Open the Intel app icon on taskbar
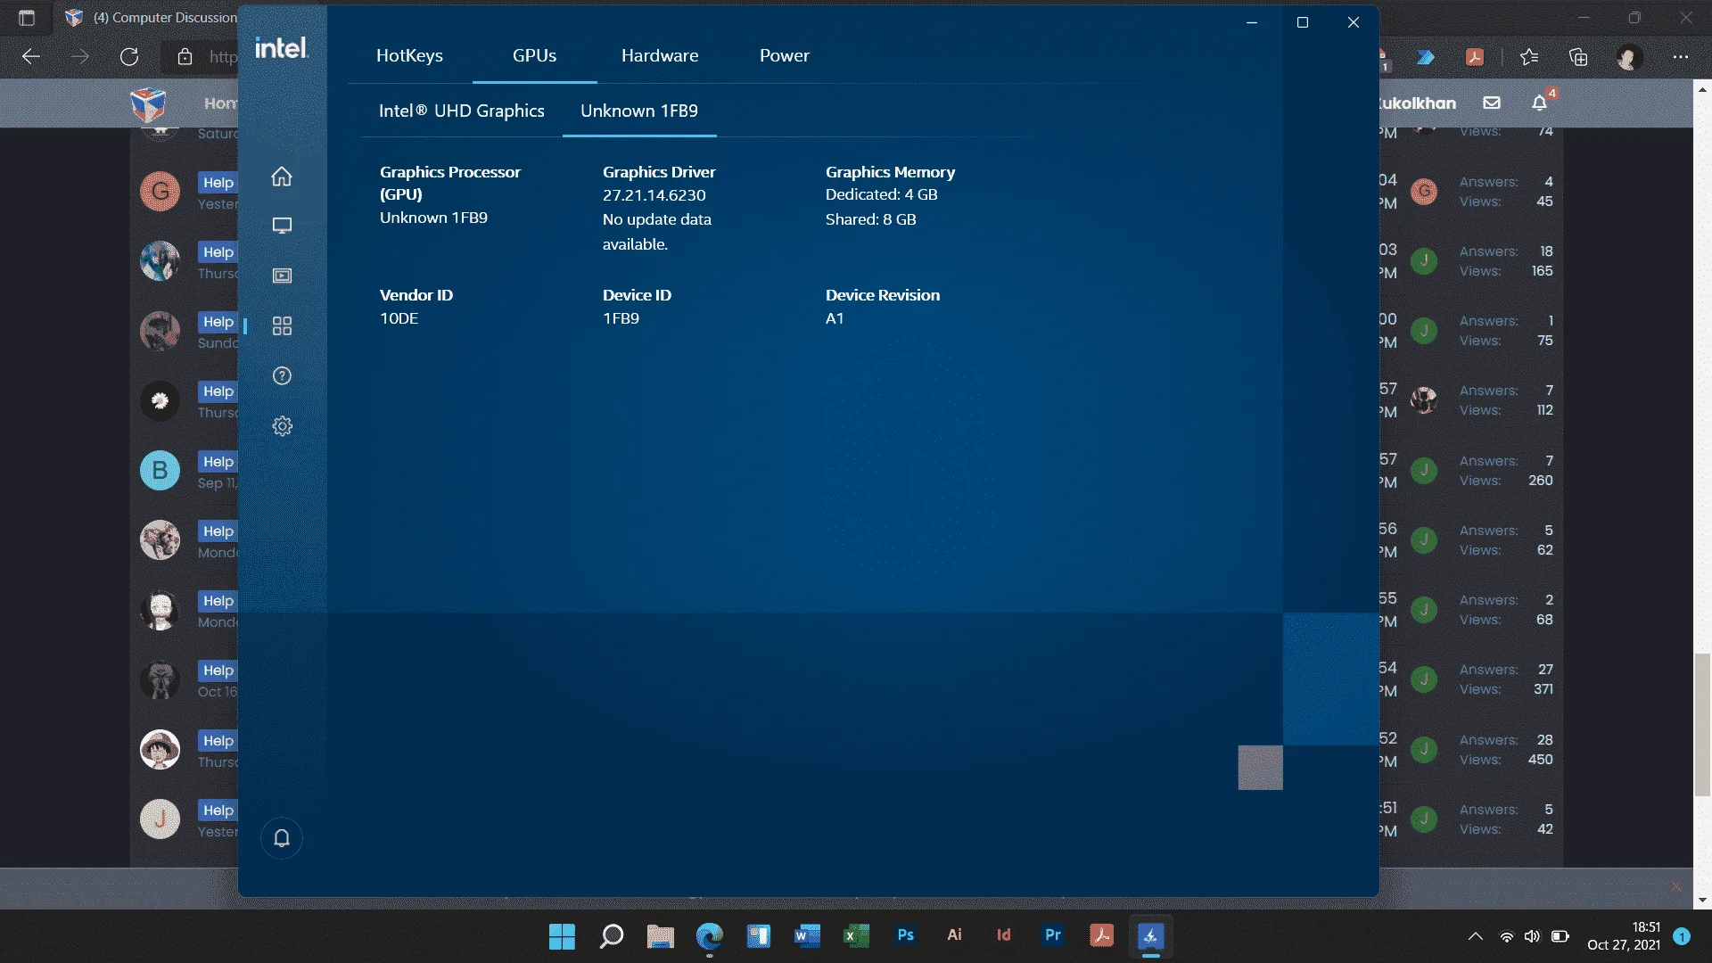This screenshot has width=1712, height=963. click(x=1151, y=936)
